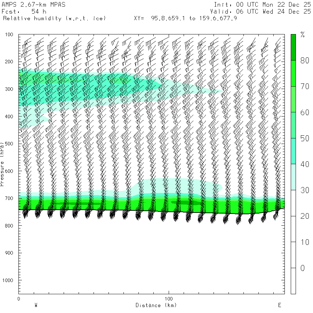This screenshot has width=313, height=313.
Task: Click the 'Relative humidity (w.r.t. ice)' label
Action: [x=54, y=18]
